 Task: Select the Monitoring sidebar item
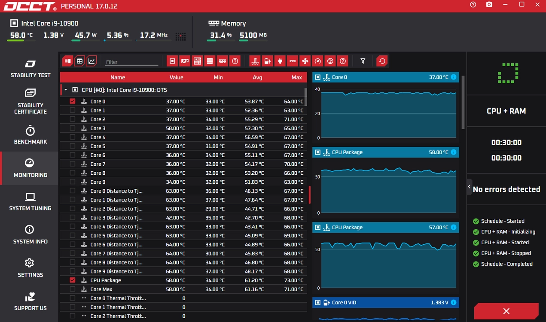pyautogui.click(x=30, y=168)
